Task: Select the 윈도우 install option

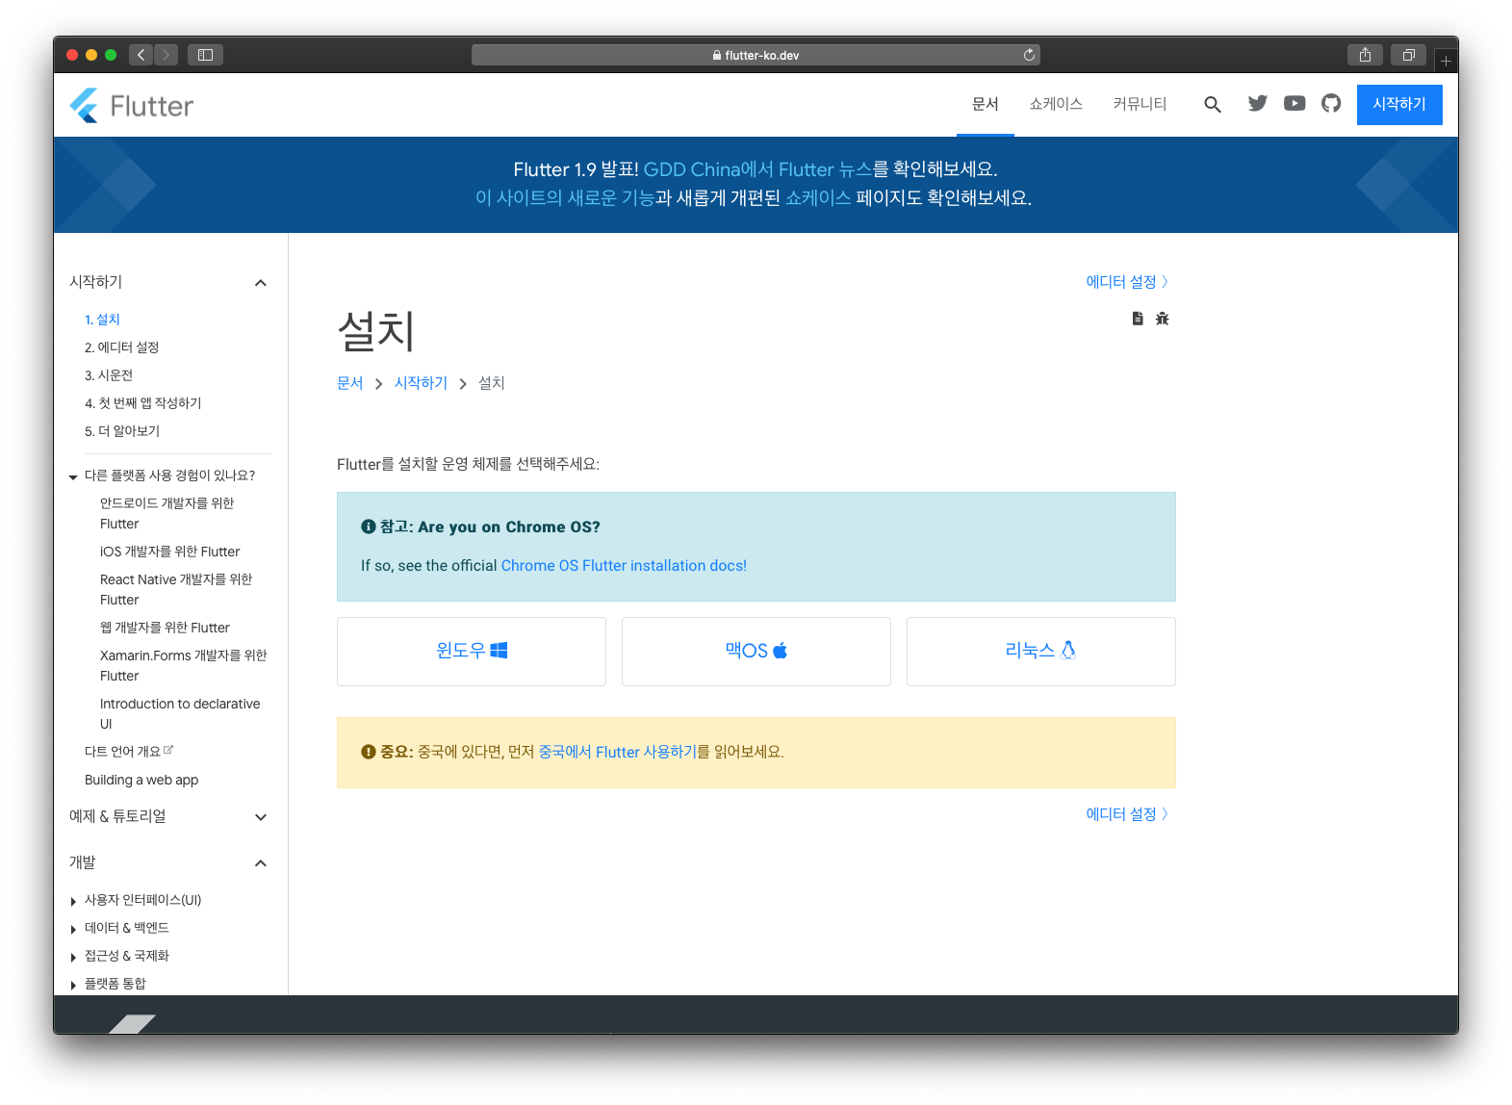Action: [472, 652]
